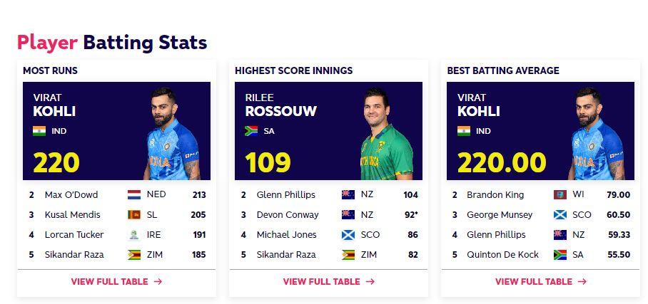
Task: Click West Indies flag beside Brandon King
Action: coord(560,194)
